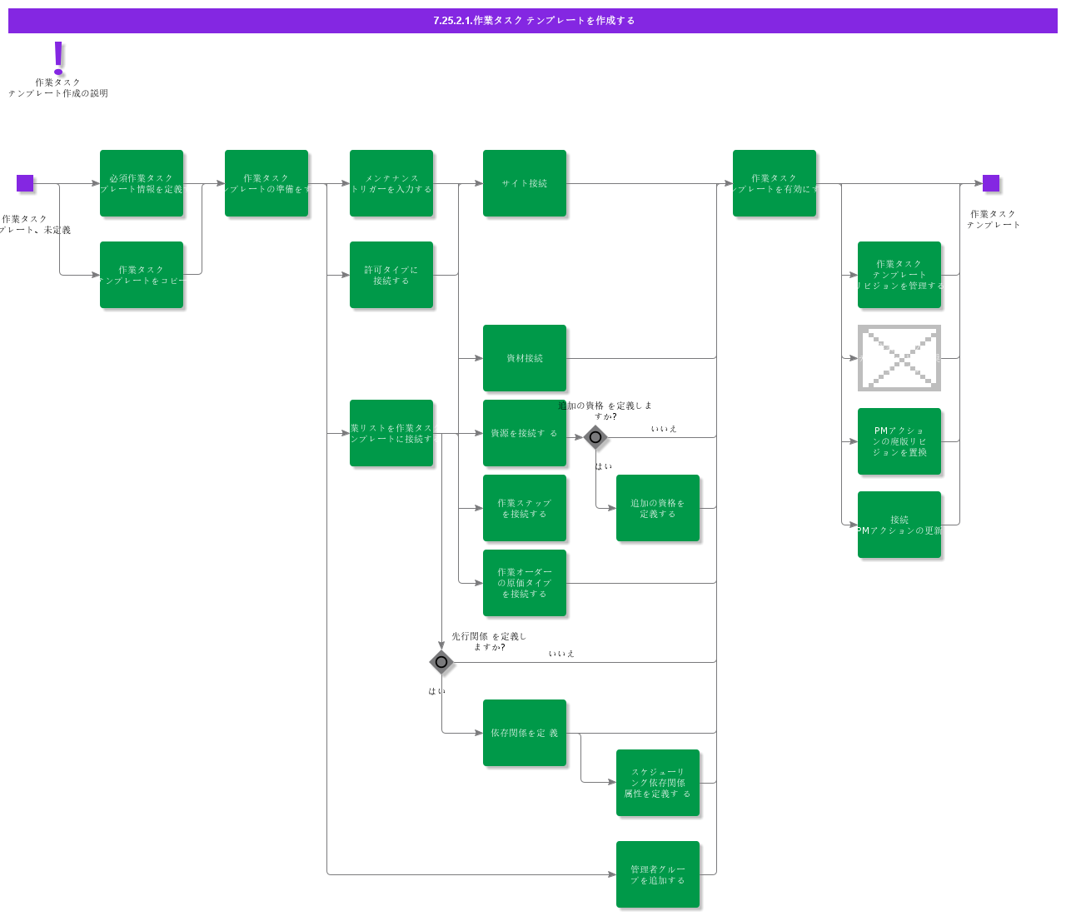1066x916 pixels.
Task: Select the 接続 PMアクションの更新 box
Action: tap(899, 525)
